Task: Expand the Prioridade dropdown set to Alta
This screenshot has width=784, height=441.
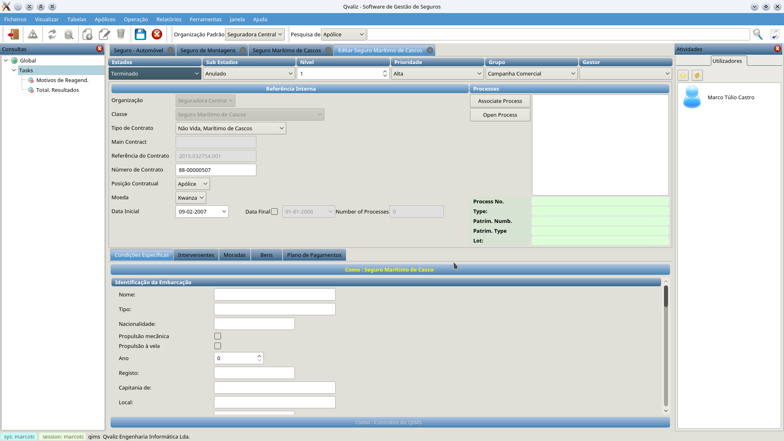Action: point(437,73)
